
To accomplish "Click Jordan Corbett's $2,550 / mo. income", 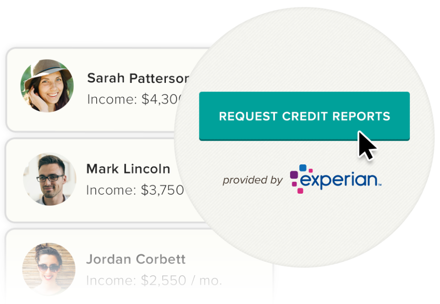I will 154,281.
